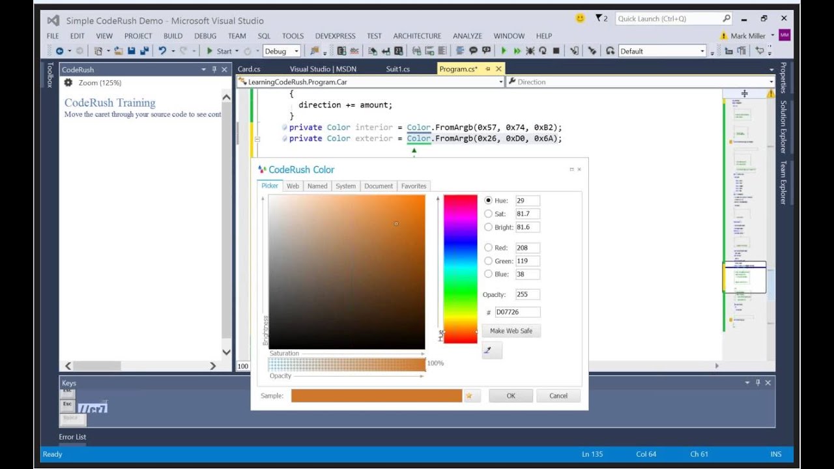Image resolution: width=834 pixels, height=469 pixels.
Task: Open the CodeRush panel window options dropdown
Action: point(204,69)
